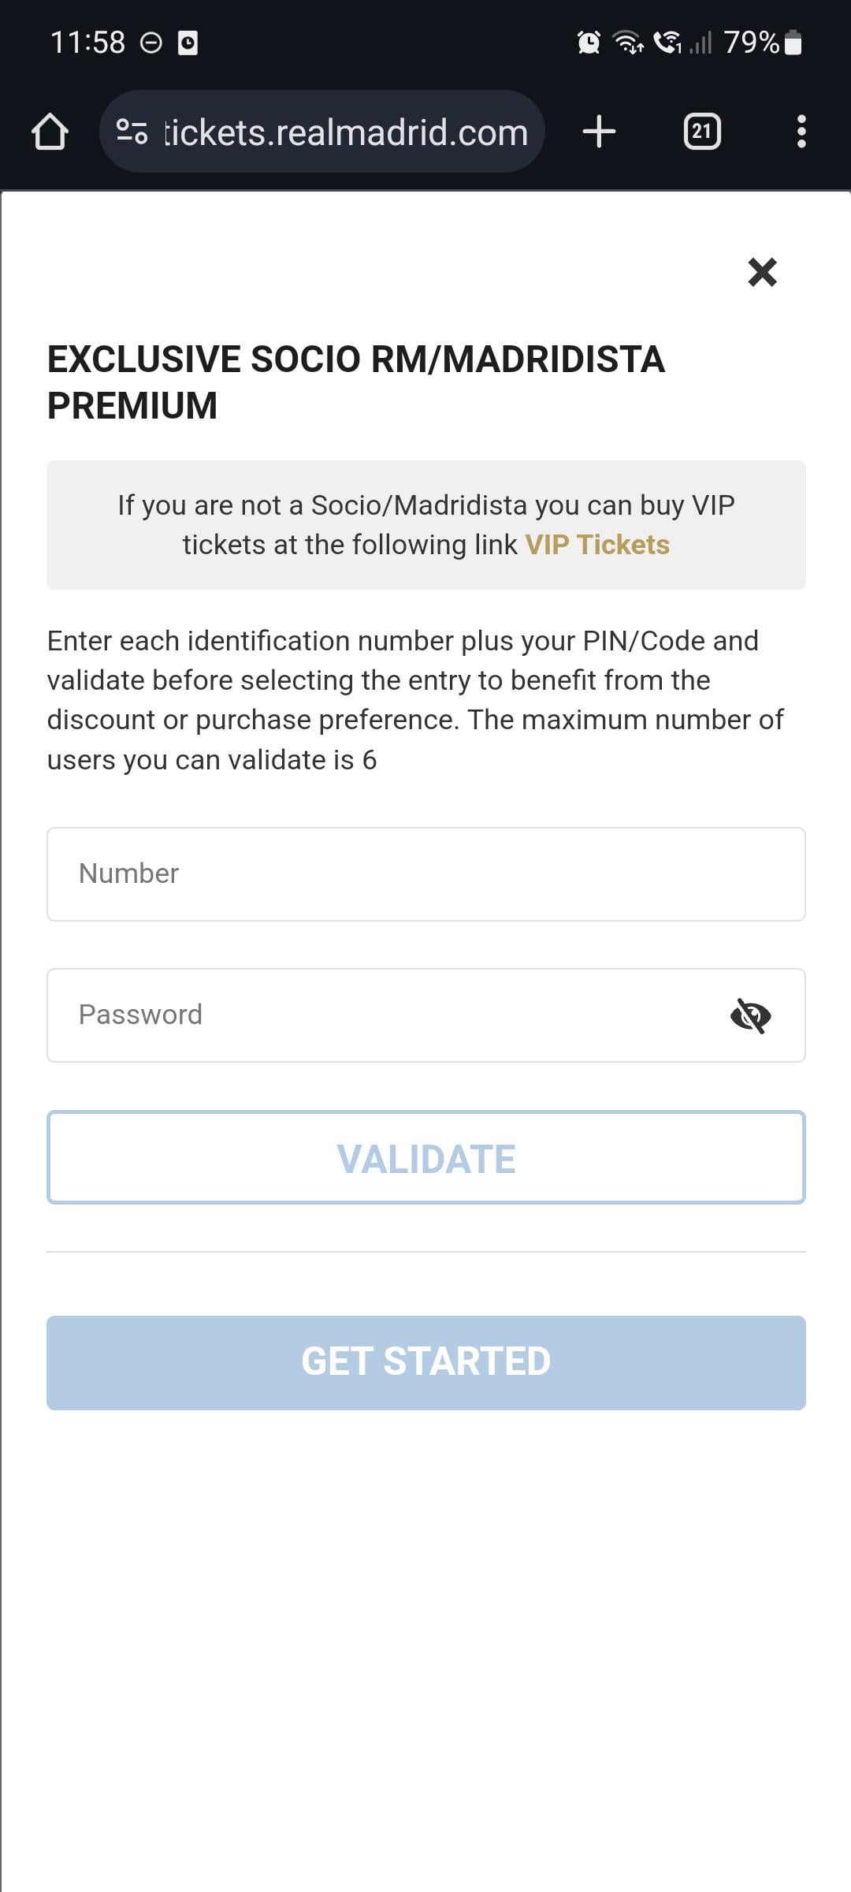Tap the Exclusive Socio RM/Madridista Premium heading

[x=356, y=382]
